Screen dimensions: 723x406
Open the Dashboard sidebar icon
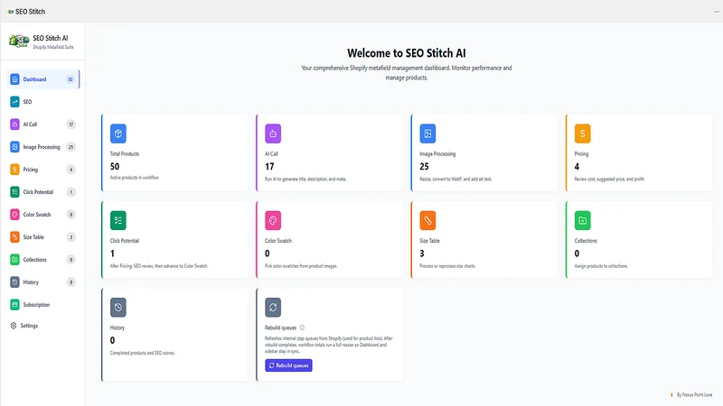click(14, 79)
